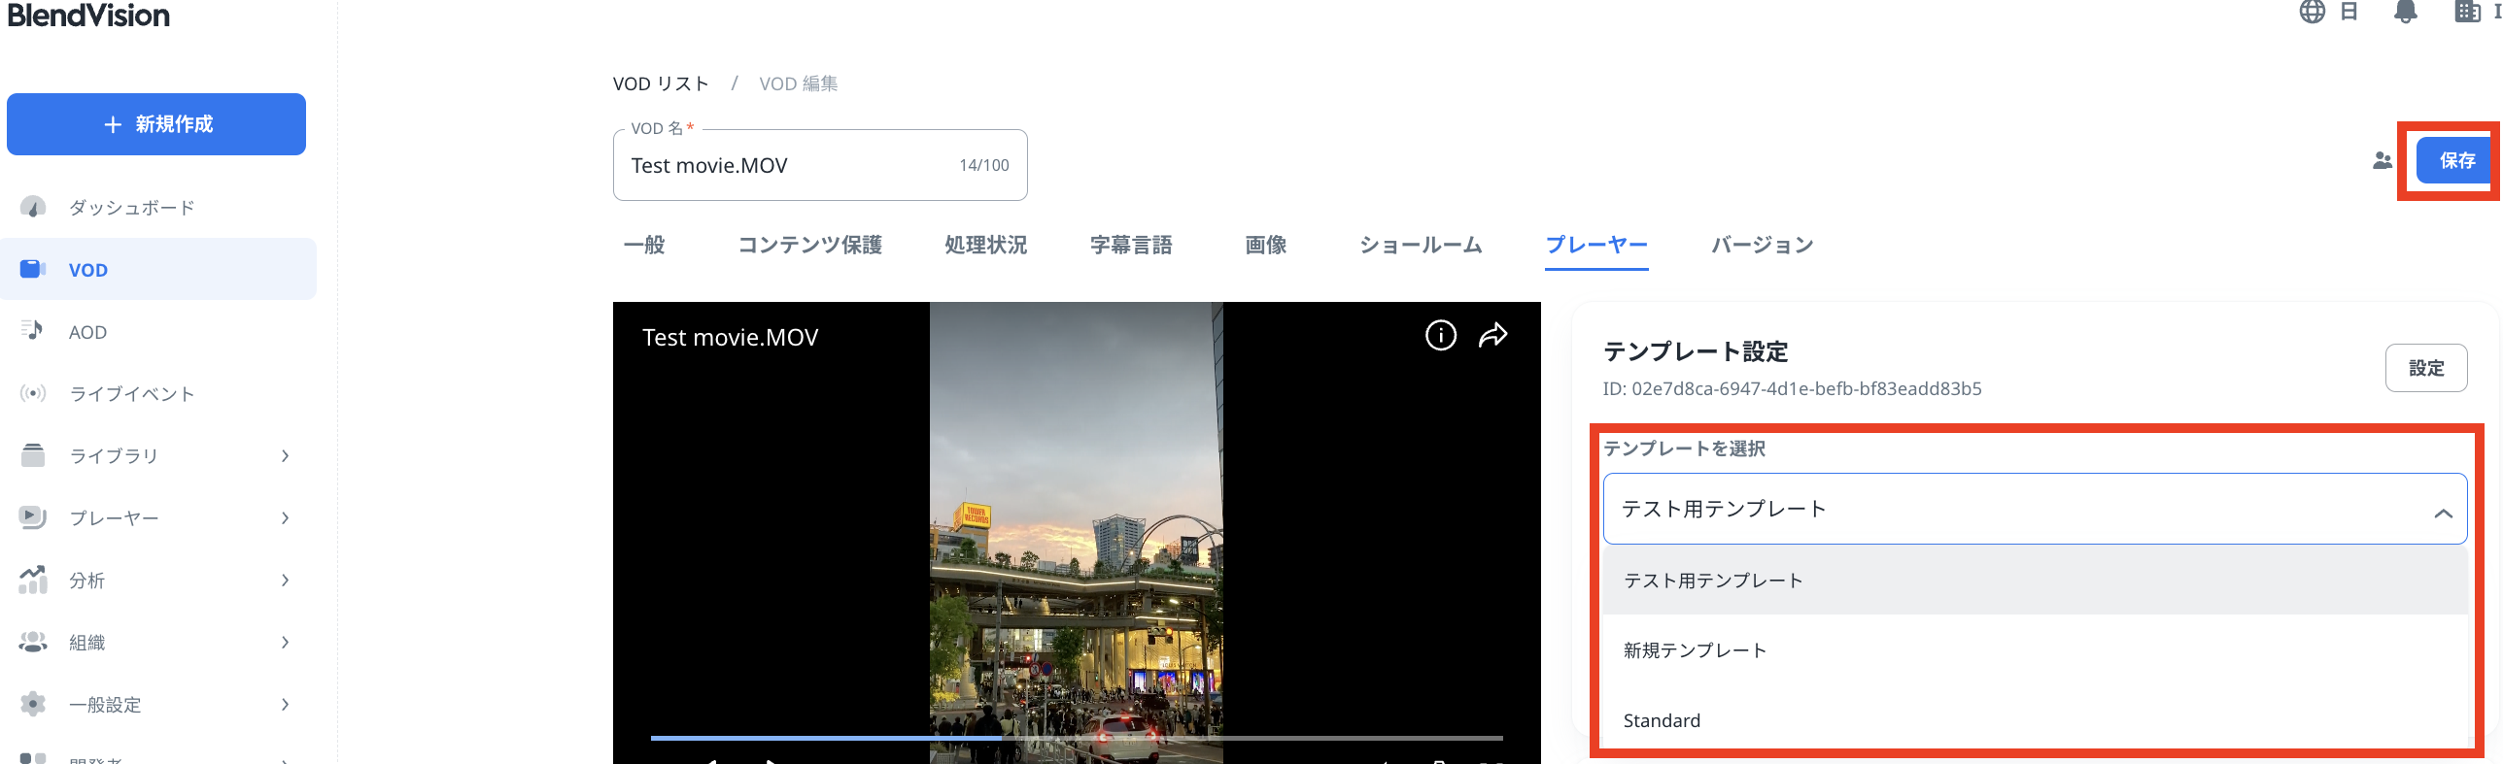
Task: Click the share arrow icon on video
Action: [x=1492, y=336]
